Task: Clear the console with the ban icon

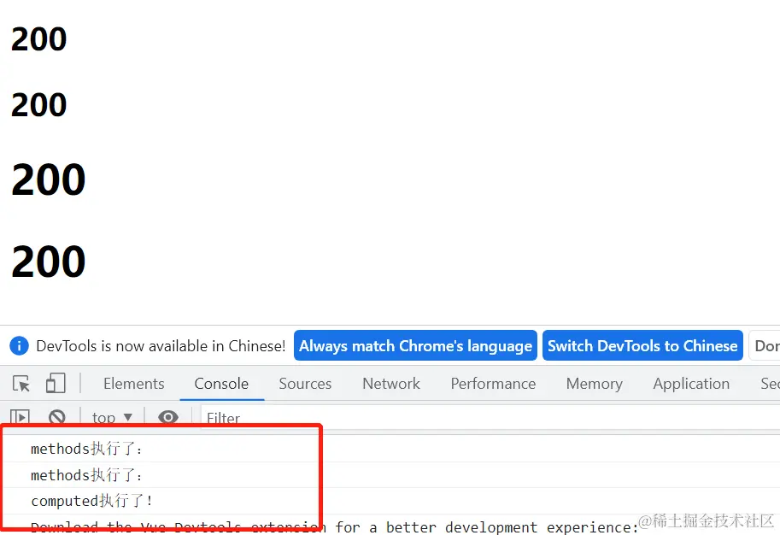Action: (56, 417)
